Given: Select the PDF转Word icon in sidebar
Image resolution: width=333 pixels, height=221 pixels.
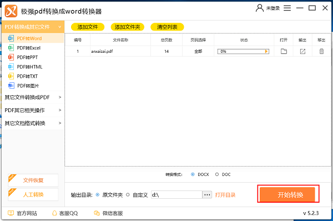Looking at the screenshot, I should (x=11, y=38).
